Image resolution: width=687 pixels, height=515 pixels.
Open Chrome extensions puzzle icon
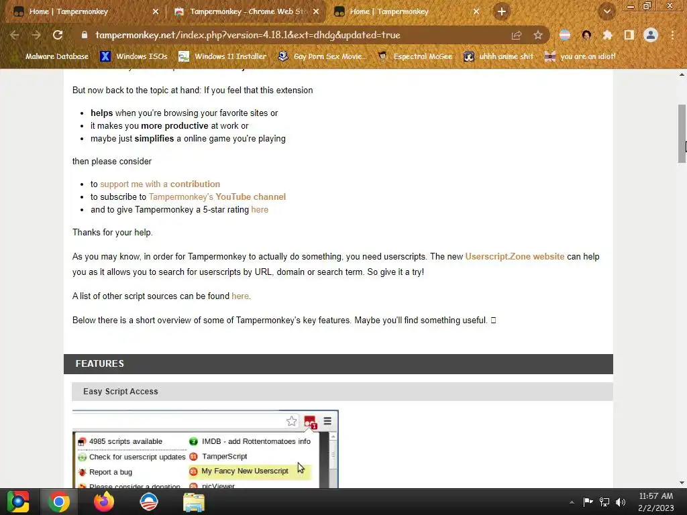coord(607,35)
